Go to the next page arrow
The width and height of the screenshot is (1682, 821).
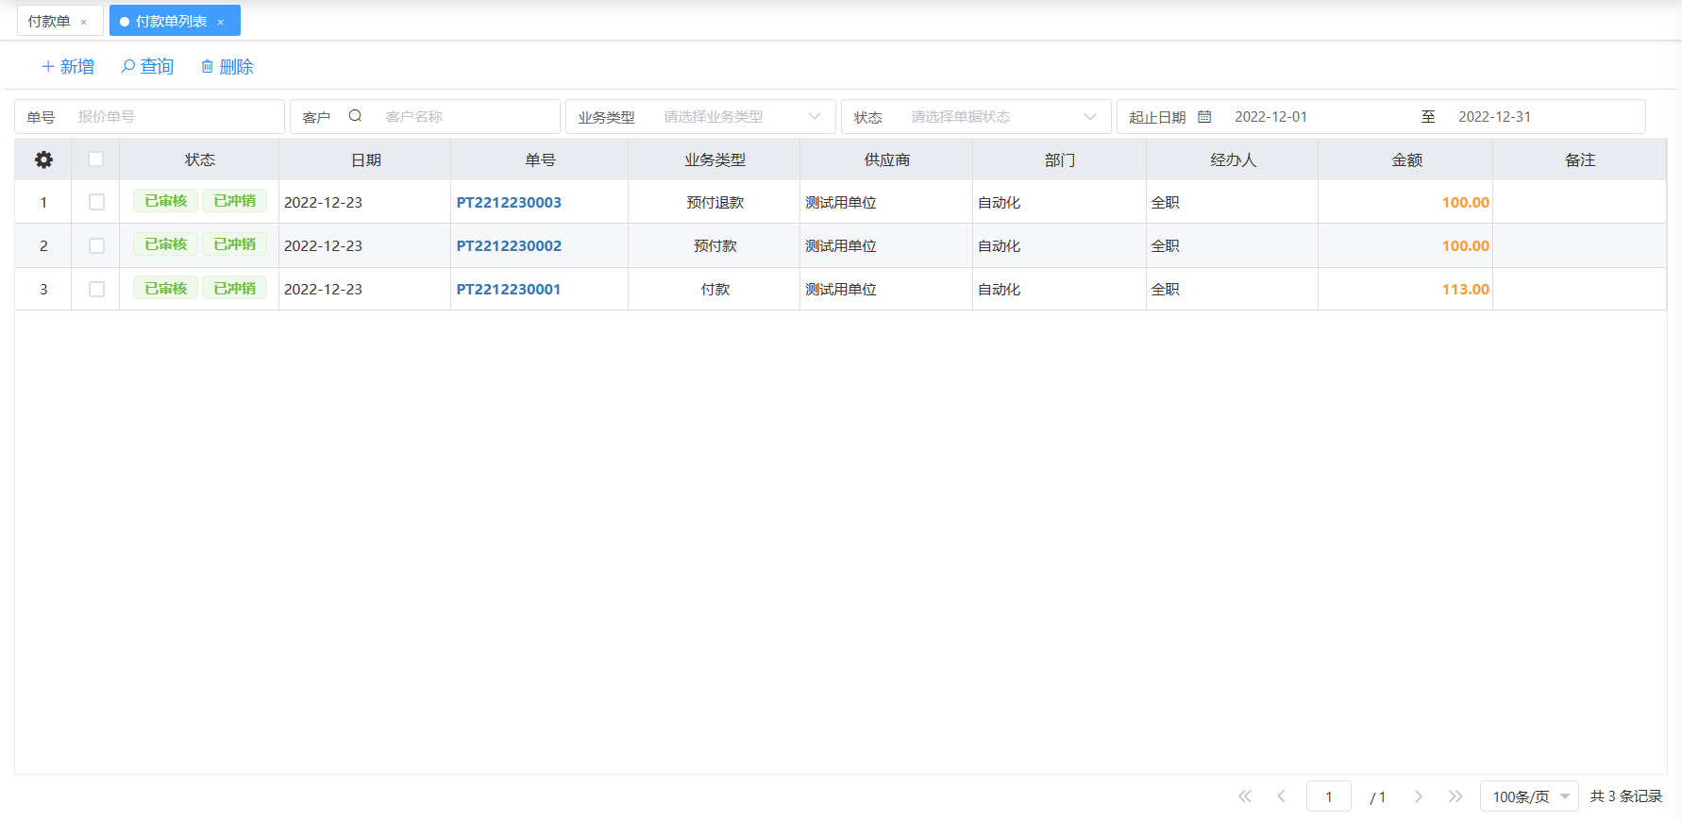click(1418, 796)
